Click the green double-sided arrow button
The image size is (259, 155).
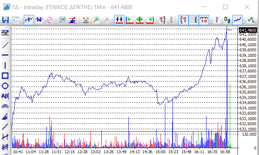coord(140,20)
